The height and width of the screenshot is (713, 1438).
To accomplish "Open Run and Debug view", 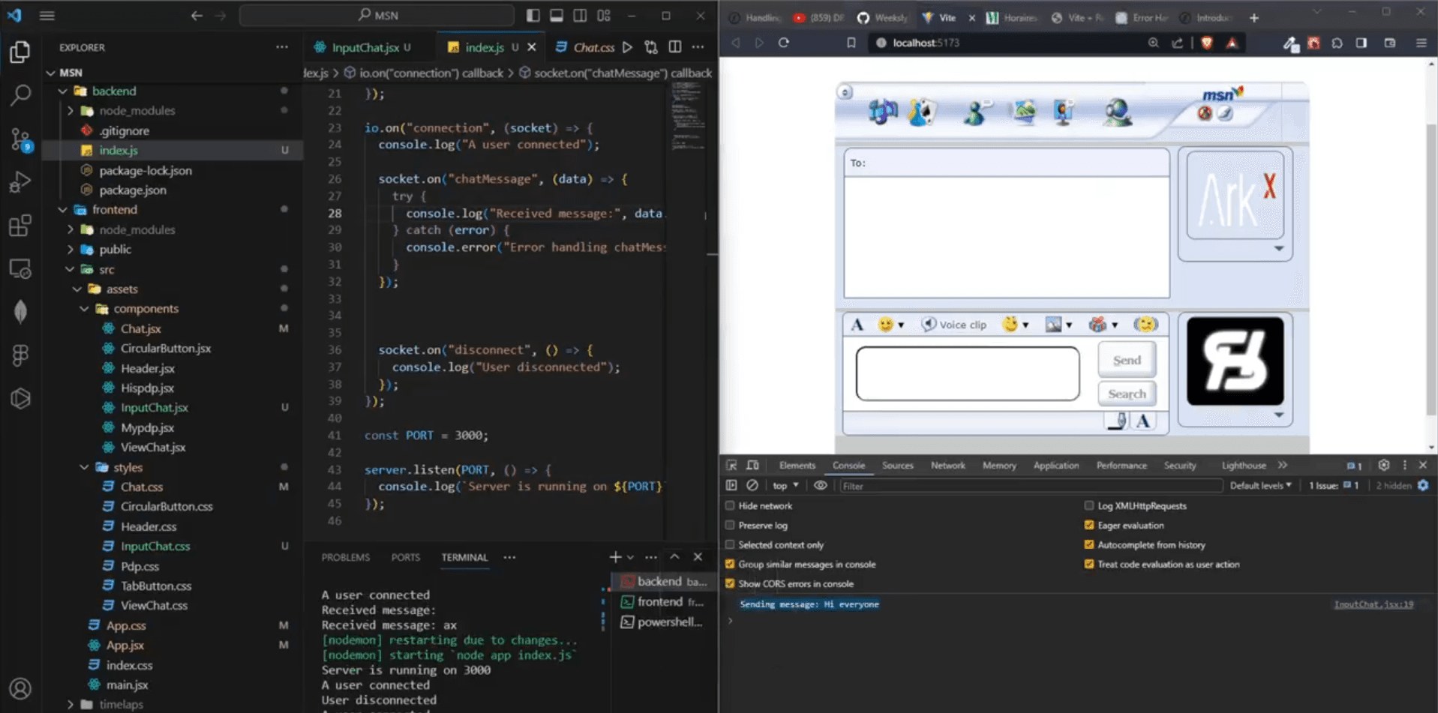I will [x=20, y=182].
